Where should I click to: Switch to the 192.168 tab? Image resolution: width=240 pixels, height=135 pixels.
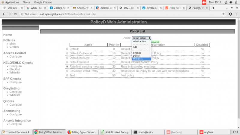coord(129,8)
